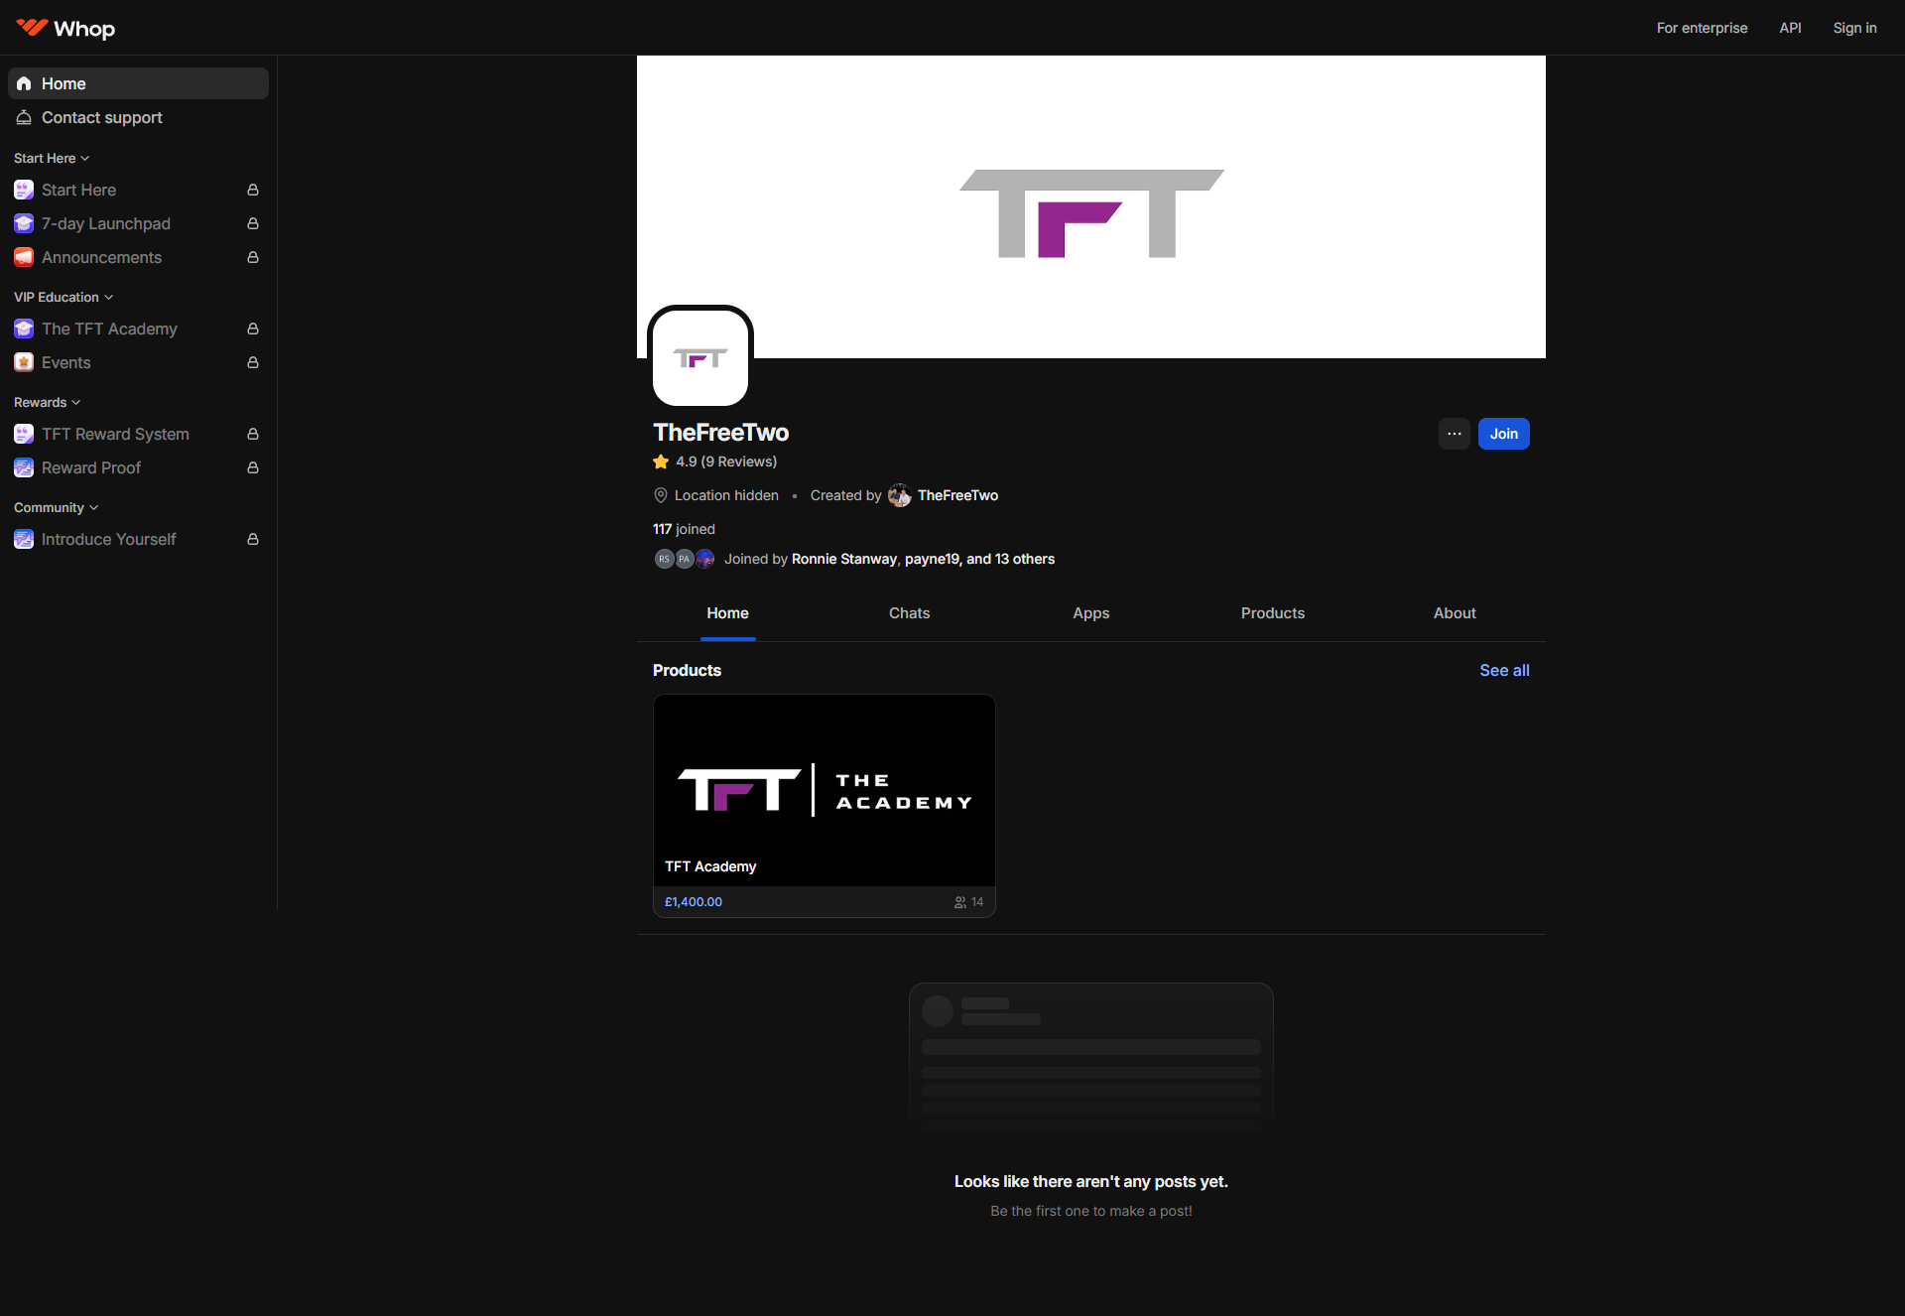Image resolution: width=1905 pixels, height=1316 pixels.
Task: Click the members icon on TFT Academy card
Action: [x=960, y=902]
